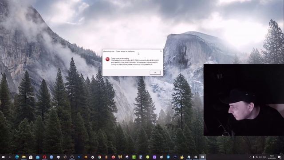Switch the keyboard language indicator
The width and height of the screenshot is (284, 160).
[264, 157]
